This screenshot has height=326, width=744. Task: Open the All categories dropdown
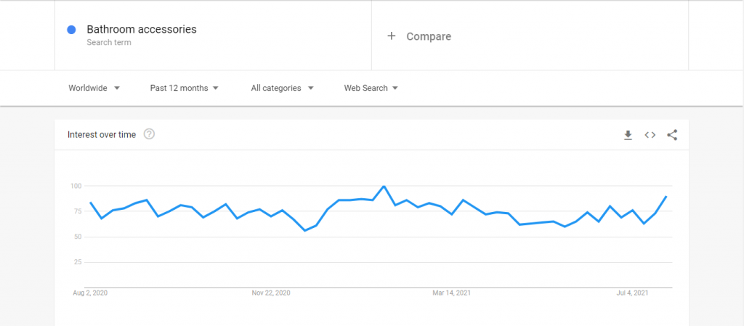pyautogui.click(x=283, y=88)
